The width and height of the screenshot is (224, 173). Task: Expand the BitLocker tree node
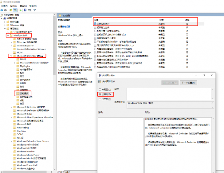pyautogui.click(x=11, y=42)
